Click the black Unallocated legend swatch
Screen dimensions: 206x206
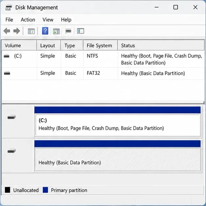tap(8, 190)
